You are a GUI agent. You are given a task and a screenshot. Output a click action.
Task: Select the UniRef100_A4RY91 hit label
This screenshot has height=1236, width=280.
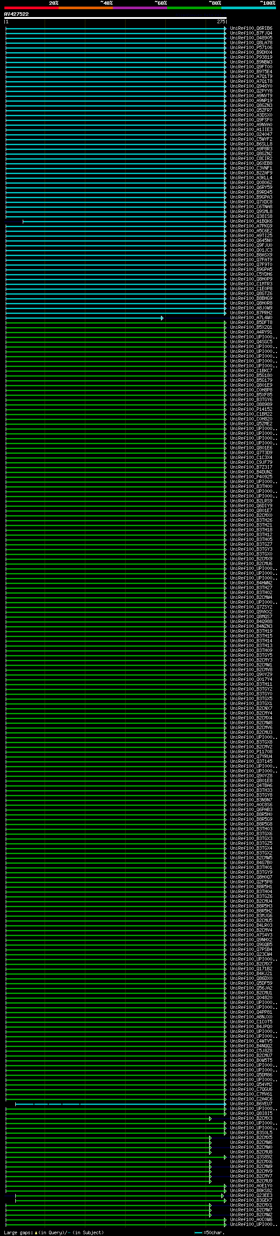(x=251, y=332)
